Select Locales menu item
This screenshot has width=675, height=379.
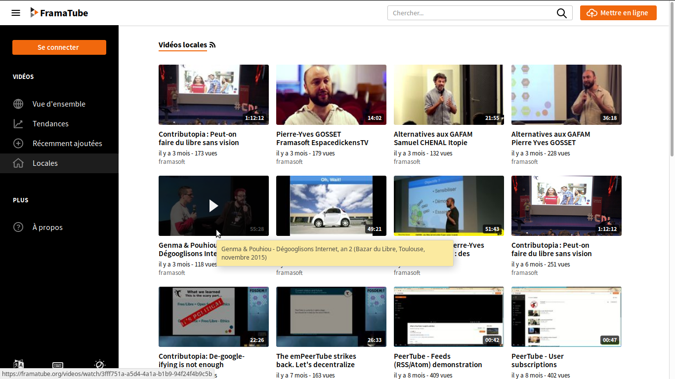coord(59,163)
